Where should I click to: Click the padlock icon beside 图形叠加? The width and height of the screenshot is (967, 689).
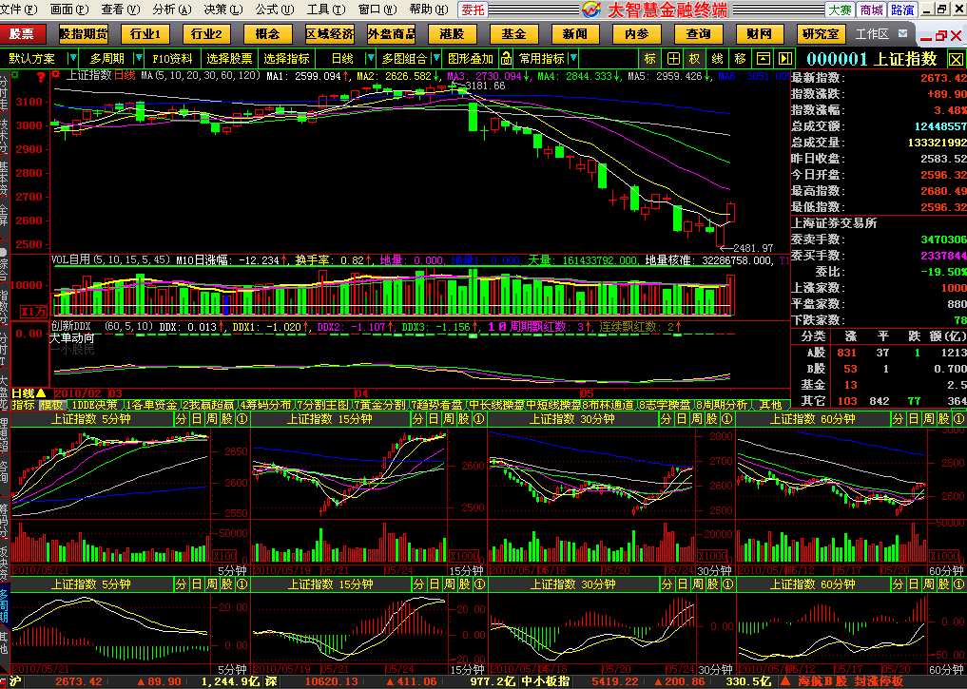(506, 59)
